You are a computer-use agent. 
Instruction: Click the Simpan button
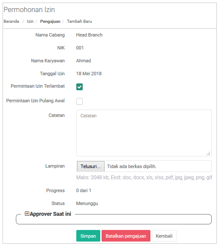(x=88, y=236)
